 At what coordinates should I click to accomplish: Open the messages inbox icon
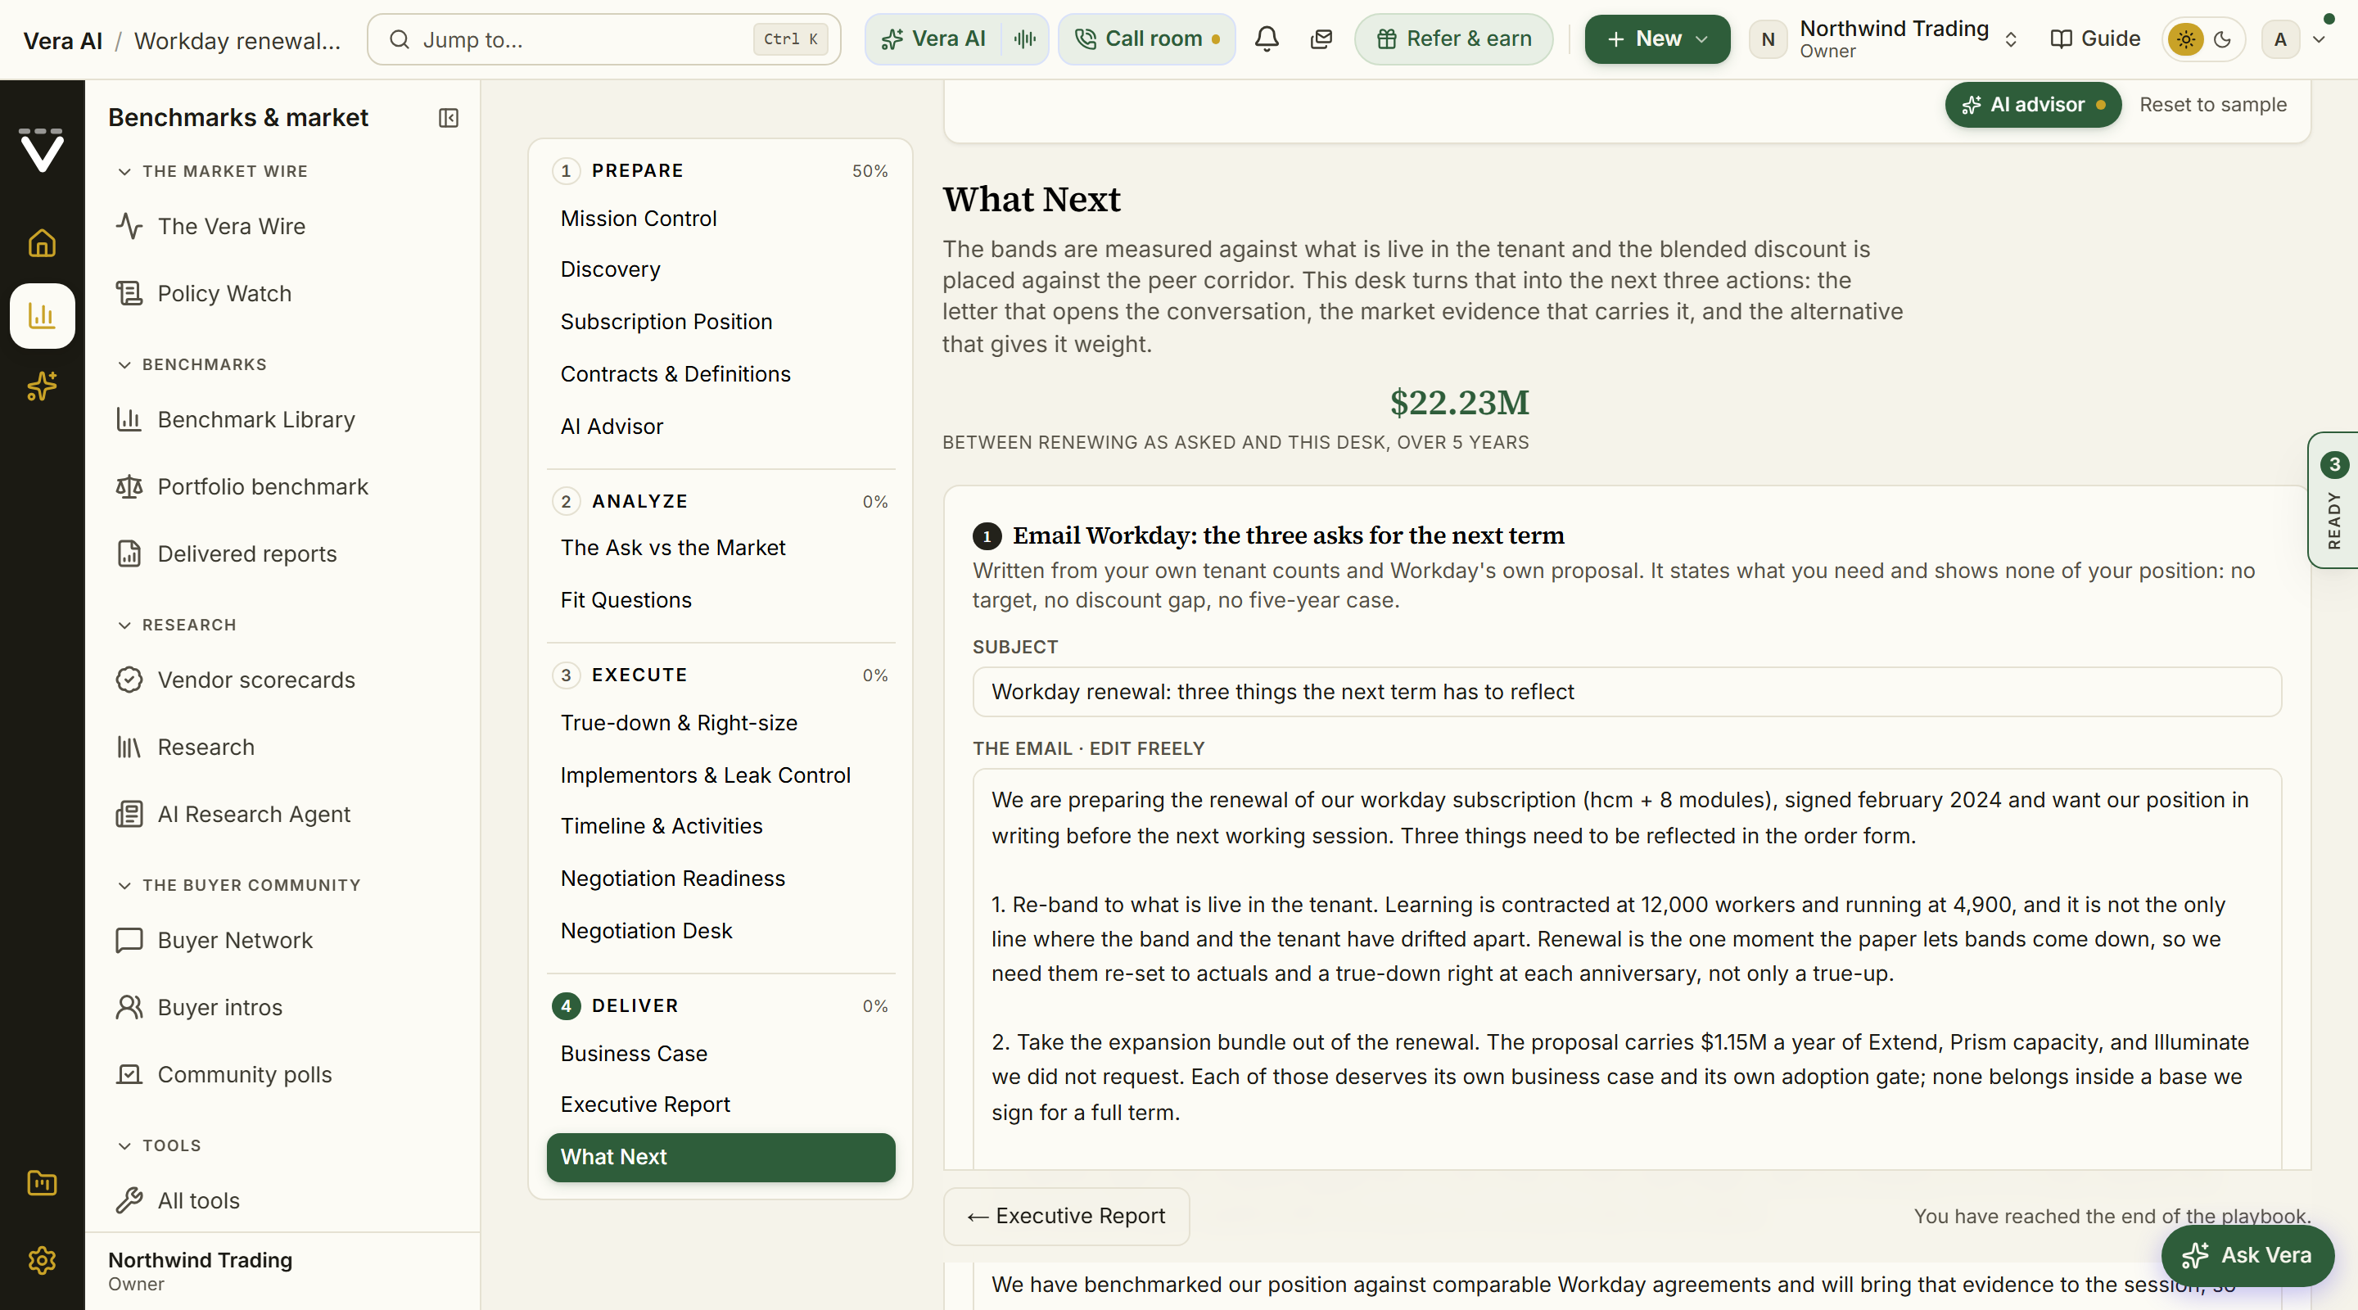click(1321, 38)
